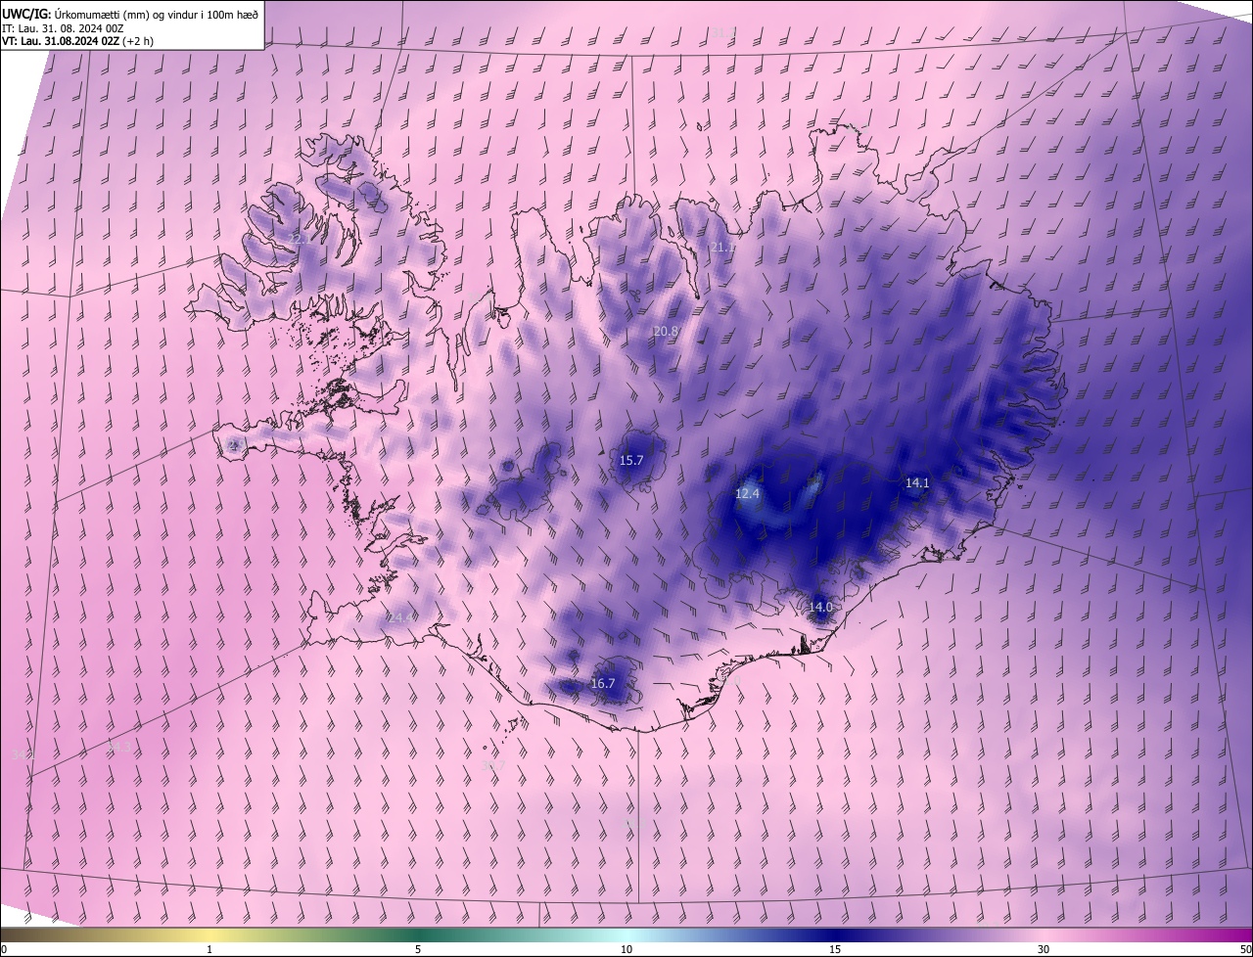Click the 24.4 value on the map
Image resolution: width=1253 pixels, height=957 pixels.
click(401, 617)
